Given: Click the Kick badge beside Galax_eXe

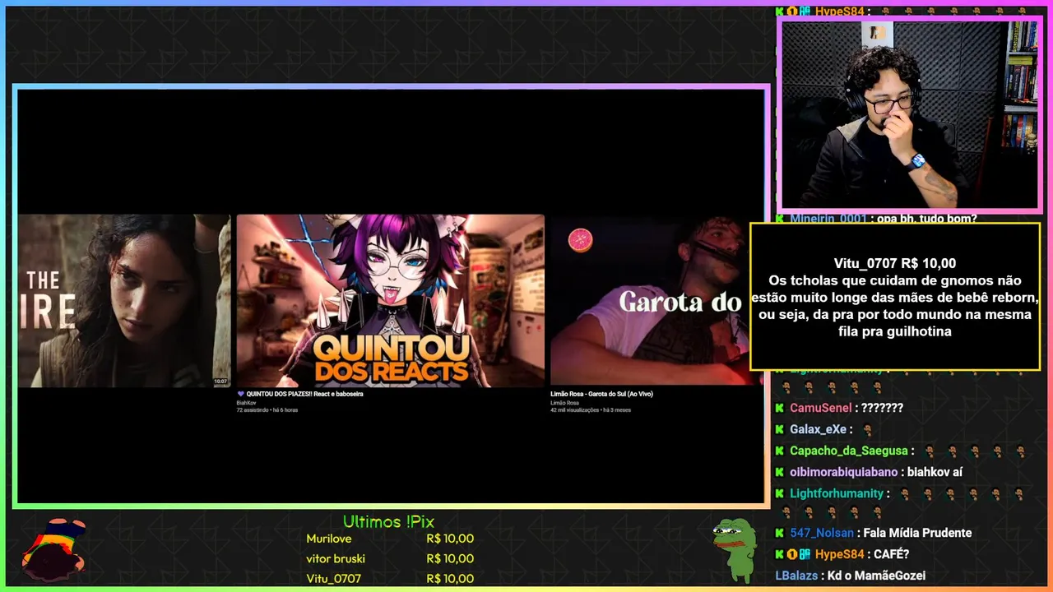Looking at the screenshot, I should [780, 429].
